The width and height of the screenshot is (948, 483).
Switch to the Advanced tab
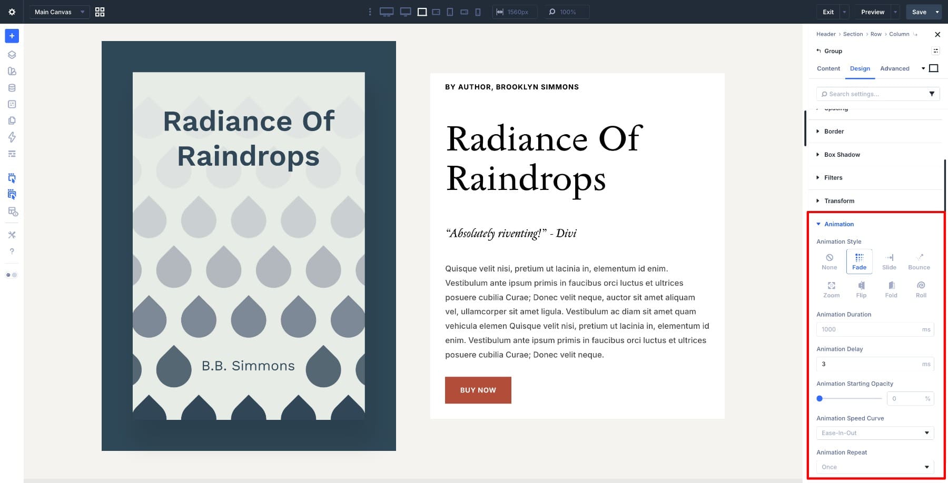894,68
